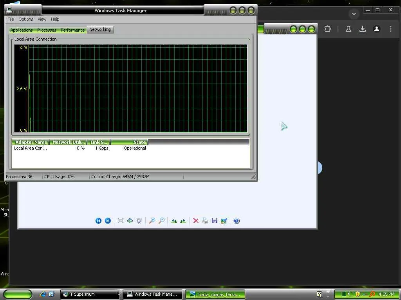The image size is (401, 300).
Task: Activate media_images_ferra taskbar button
Action: 215,295
